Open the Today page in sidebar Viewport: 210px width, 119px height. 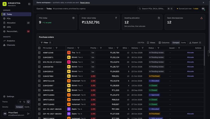17,14
